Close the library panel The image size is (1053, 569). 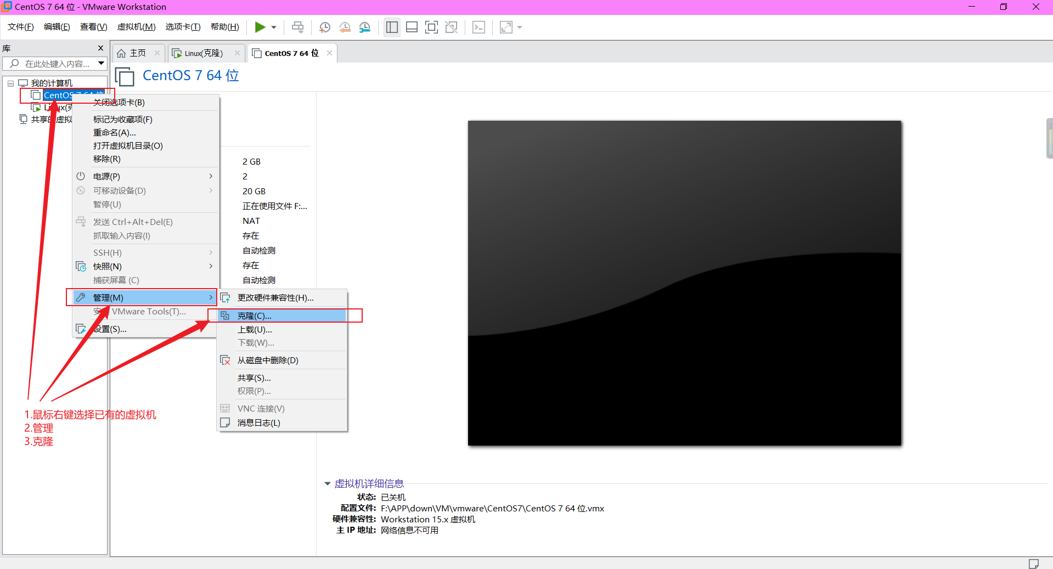point(100,48)
